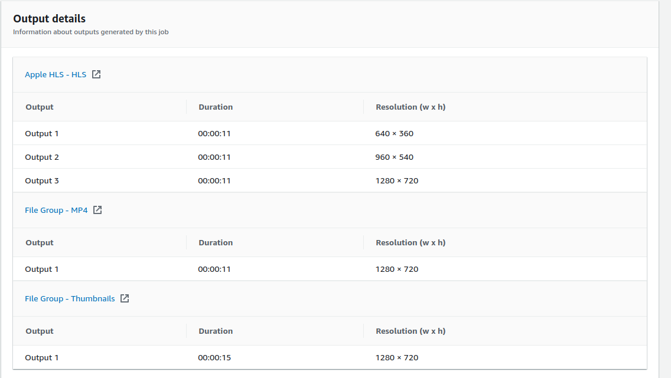The height and width of the screenshot is (378, 671).
Task: Open the File Group - Thumbnails link
Action: (x=70, y=299)
